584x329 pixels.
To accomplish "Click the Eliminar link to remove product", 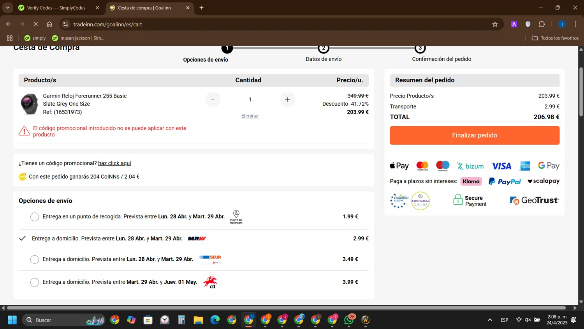I will point(250,116).
